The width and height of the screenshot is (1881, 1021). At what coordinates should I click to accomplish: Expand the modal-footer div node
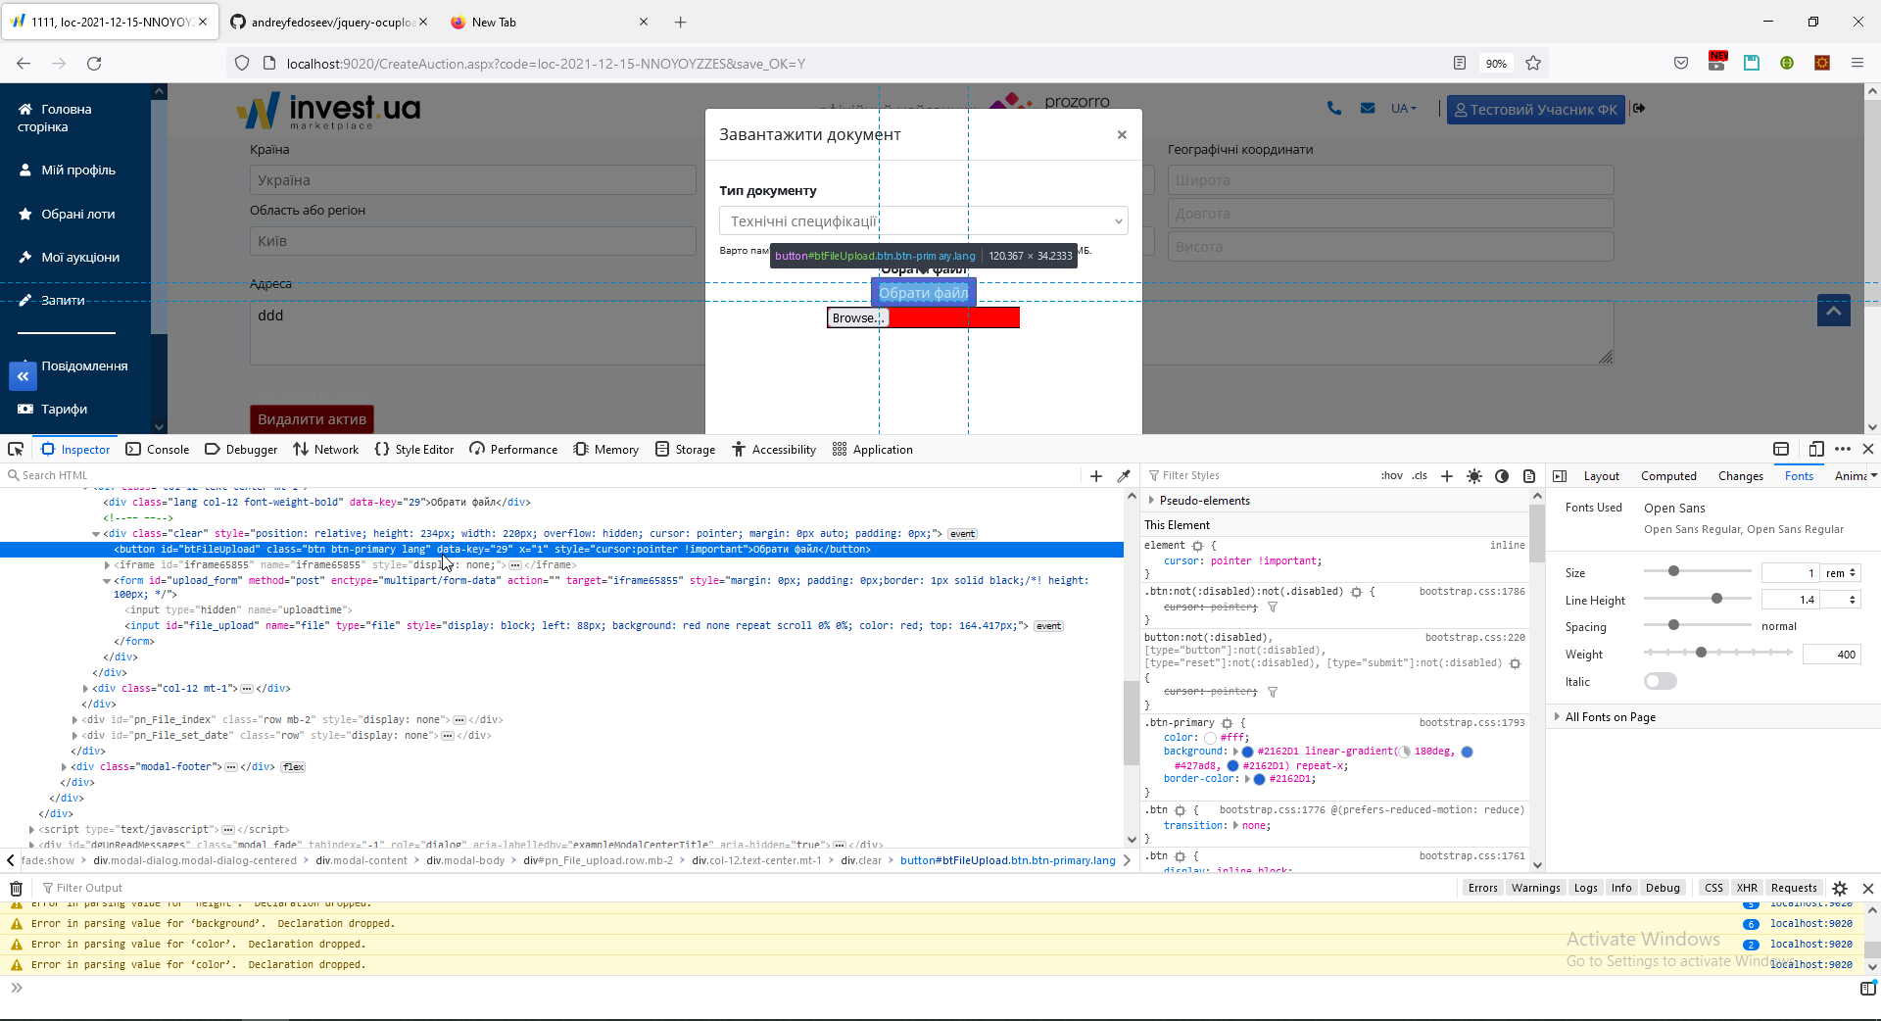pos(64,767)
